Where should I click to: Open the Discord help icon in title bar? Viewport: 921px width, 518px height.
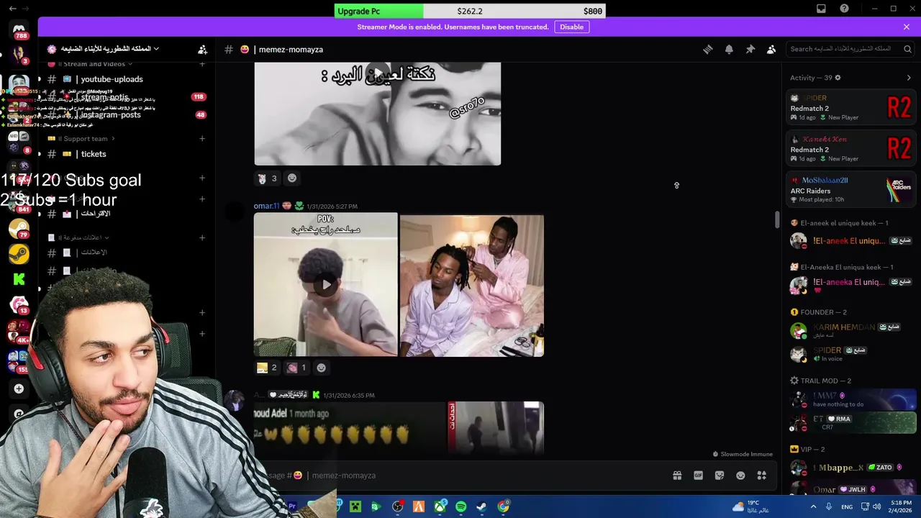845,9
